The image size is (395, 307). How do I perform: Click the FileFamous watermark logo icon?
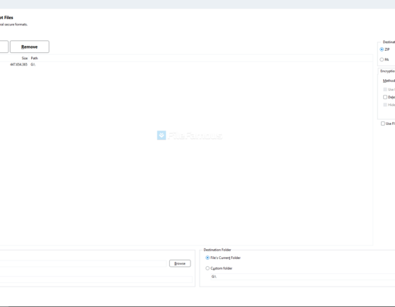(x=162, y=136)
